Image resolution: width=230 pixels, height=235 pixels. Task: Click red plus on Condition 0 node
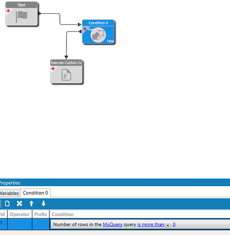click(85, 29)
